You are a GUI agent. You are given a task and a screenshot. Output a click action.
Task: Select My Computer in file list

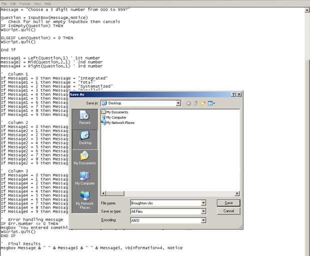pyautogui.click(x=114, y=117)
